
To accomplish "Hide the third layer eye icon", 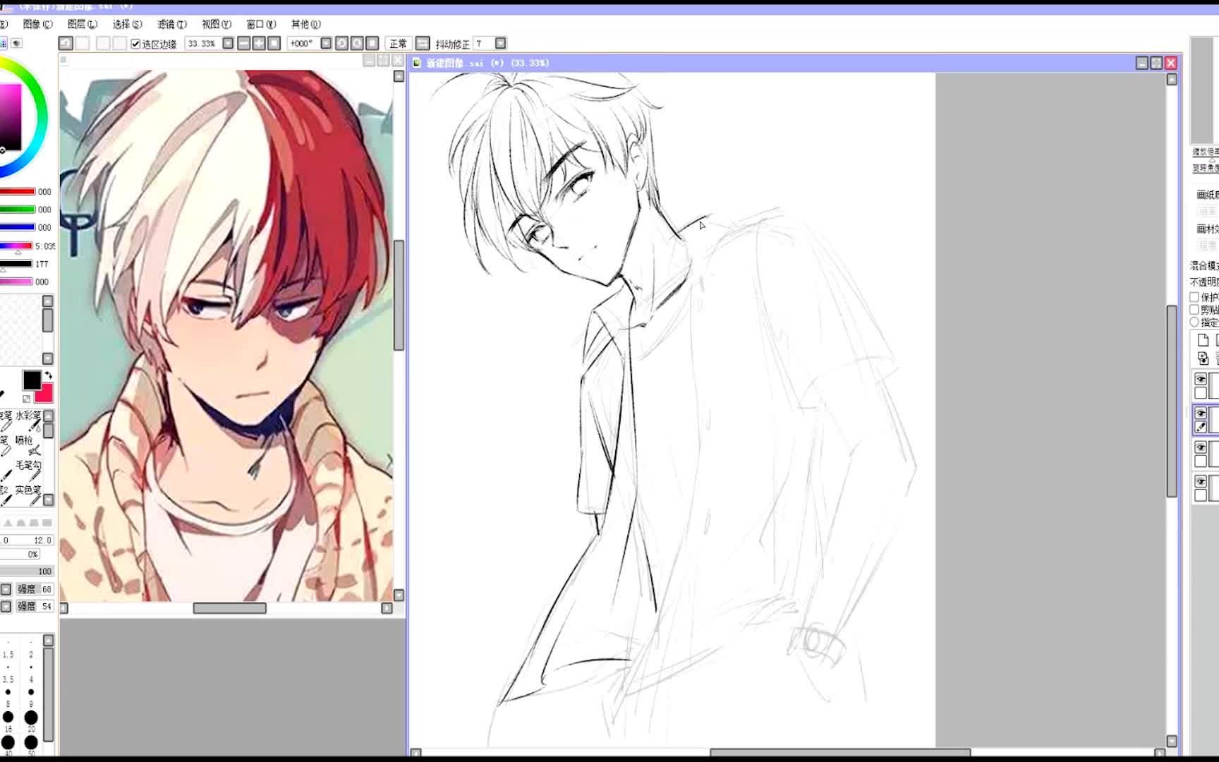I will point(1201,447).
